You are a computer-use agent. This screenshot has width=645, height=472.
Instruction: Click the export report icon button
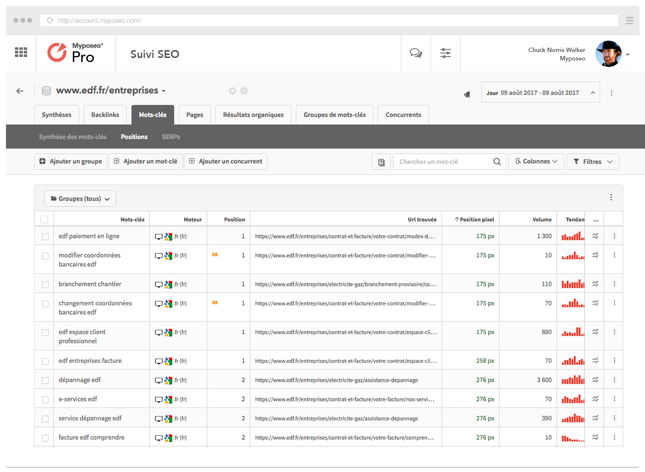click(381, 162)
